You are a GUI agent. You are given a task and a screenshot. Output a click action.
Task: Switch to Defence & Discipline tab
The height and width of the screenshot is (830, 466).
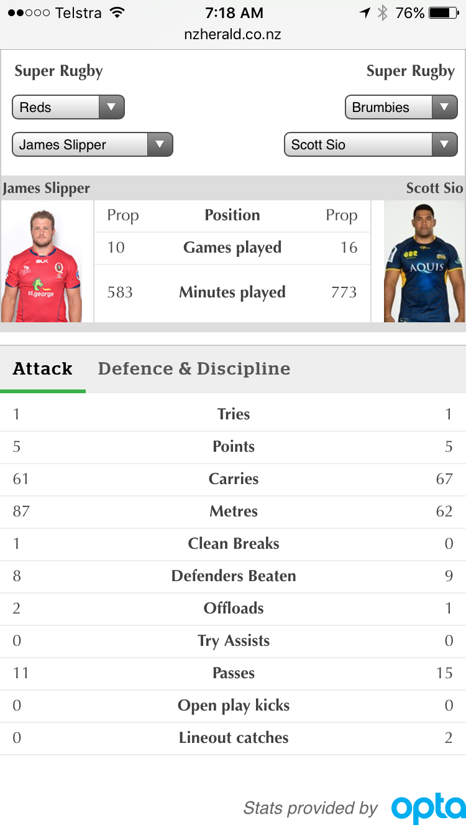[x=194, y=369]
